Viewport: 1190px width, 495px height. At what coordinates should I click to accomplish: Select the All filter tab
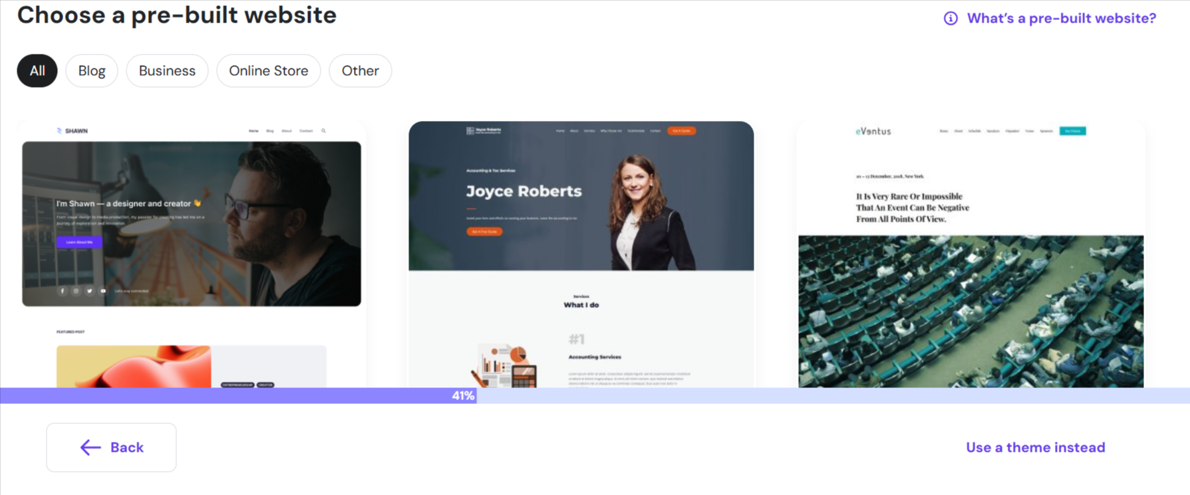37,71
